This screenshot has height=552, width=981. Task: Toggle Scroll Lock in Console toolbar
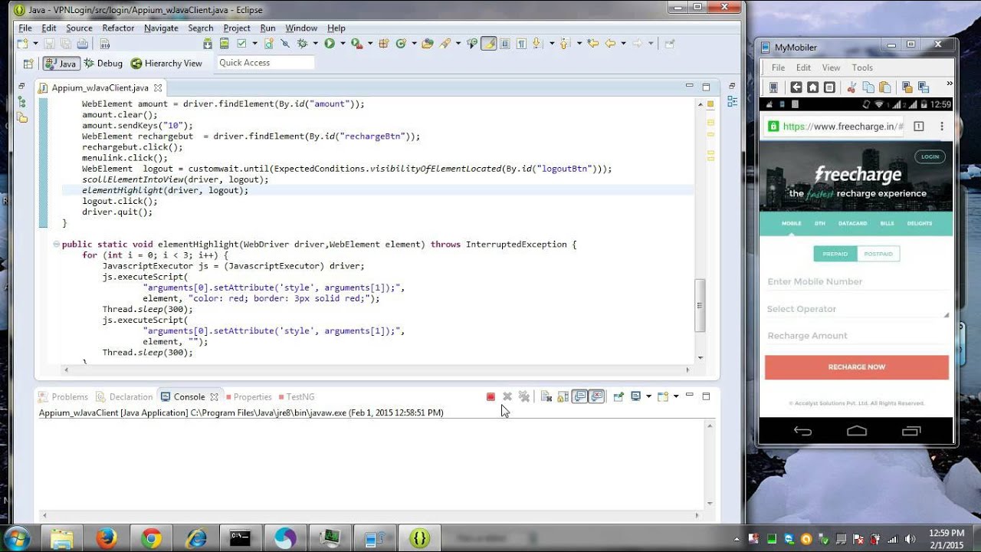click(563, 396)
